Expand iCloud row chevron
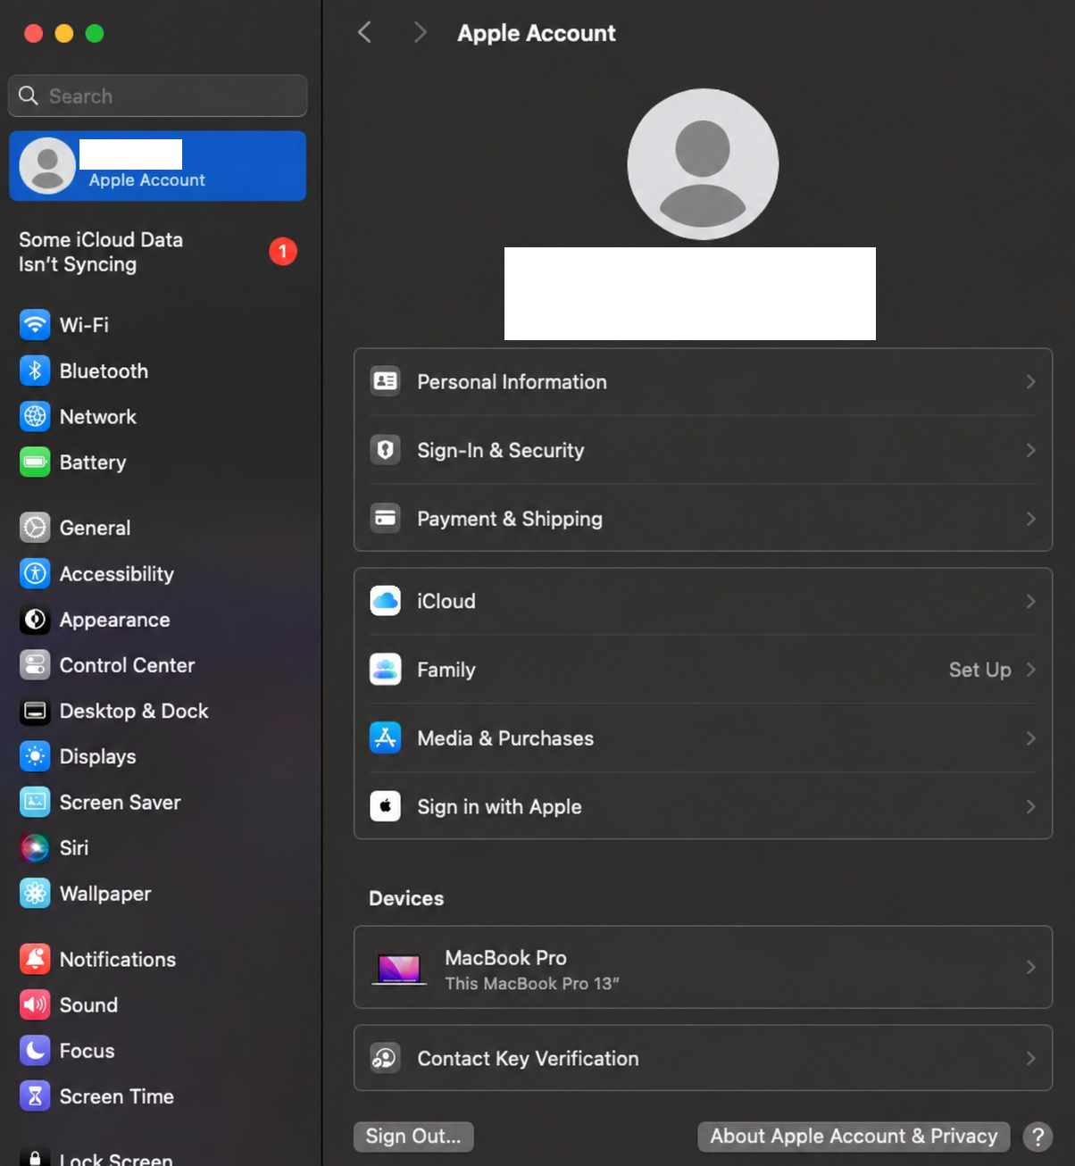Image resolution: width=1075 pixels, height=1166 pixels. [1030, 601]
